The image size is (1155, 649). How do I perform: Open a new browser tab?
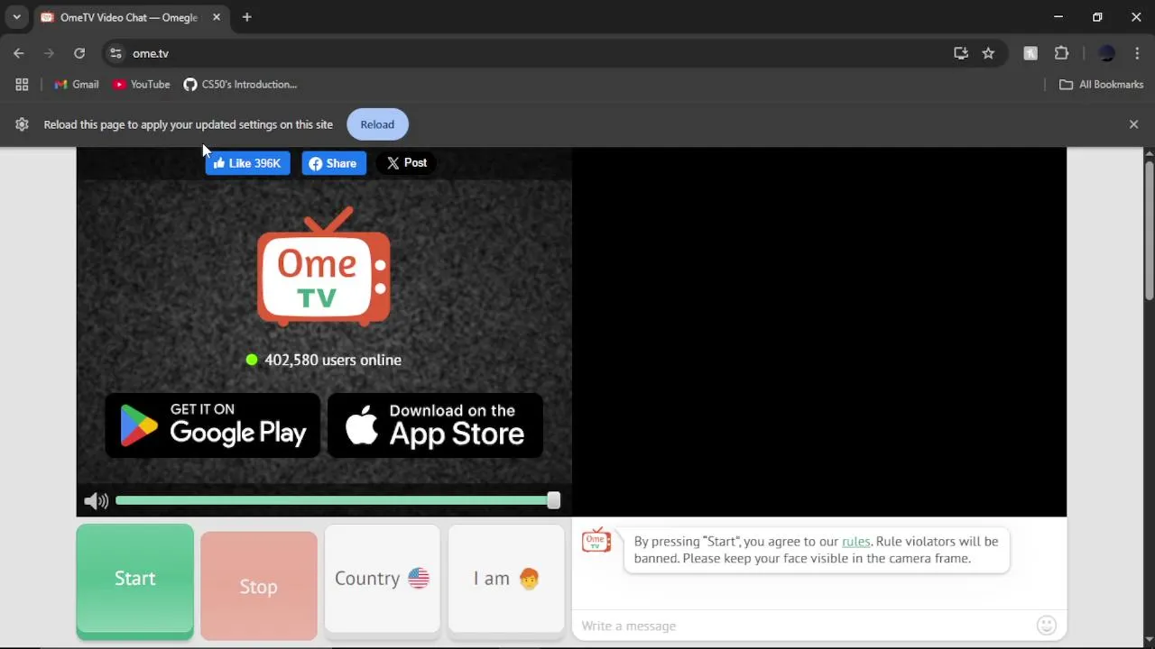tap(246, 17)
